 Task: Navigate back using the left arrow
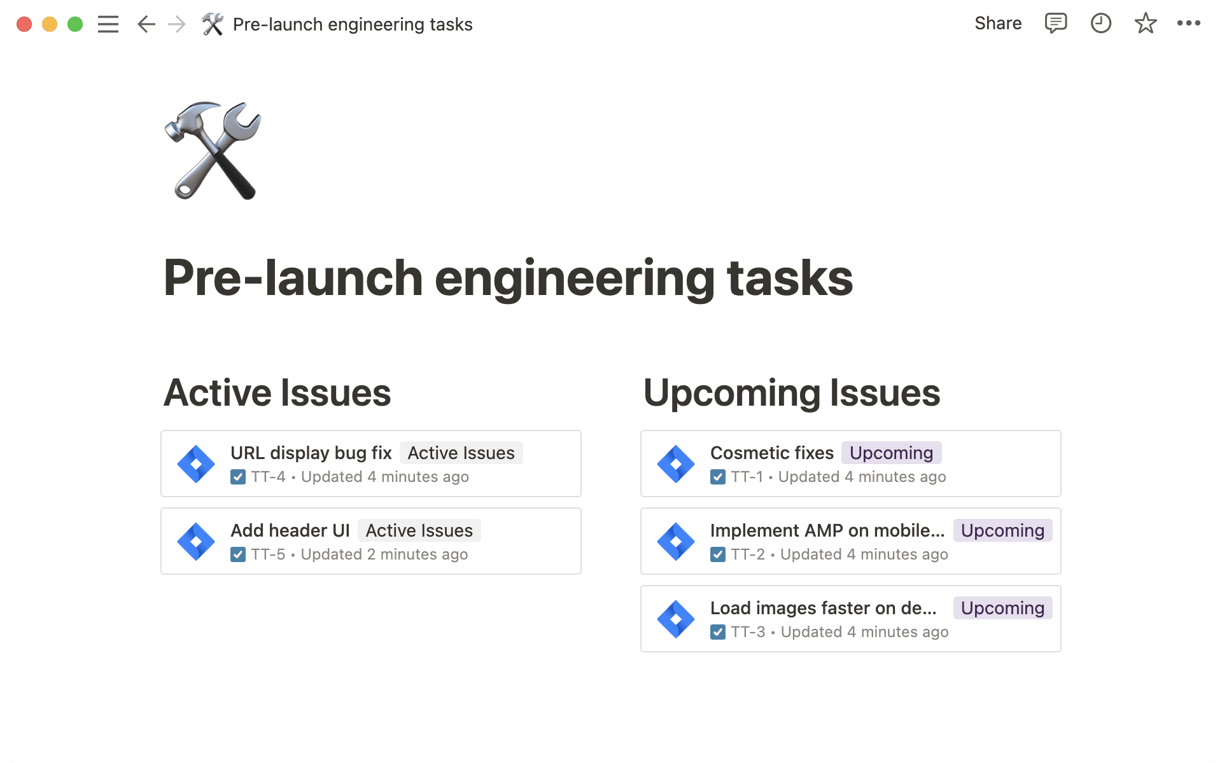tap(146, 24)
